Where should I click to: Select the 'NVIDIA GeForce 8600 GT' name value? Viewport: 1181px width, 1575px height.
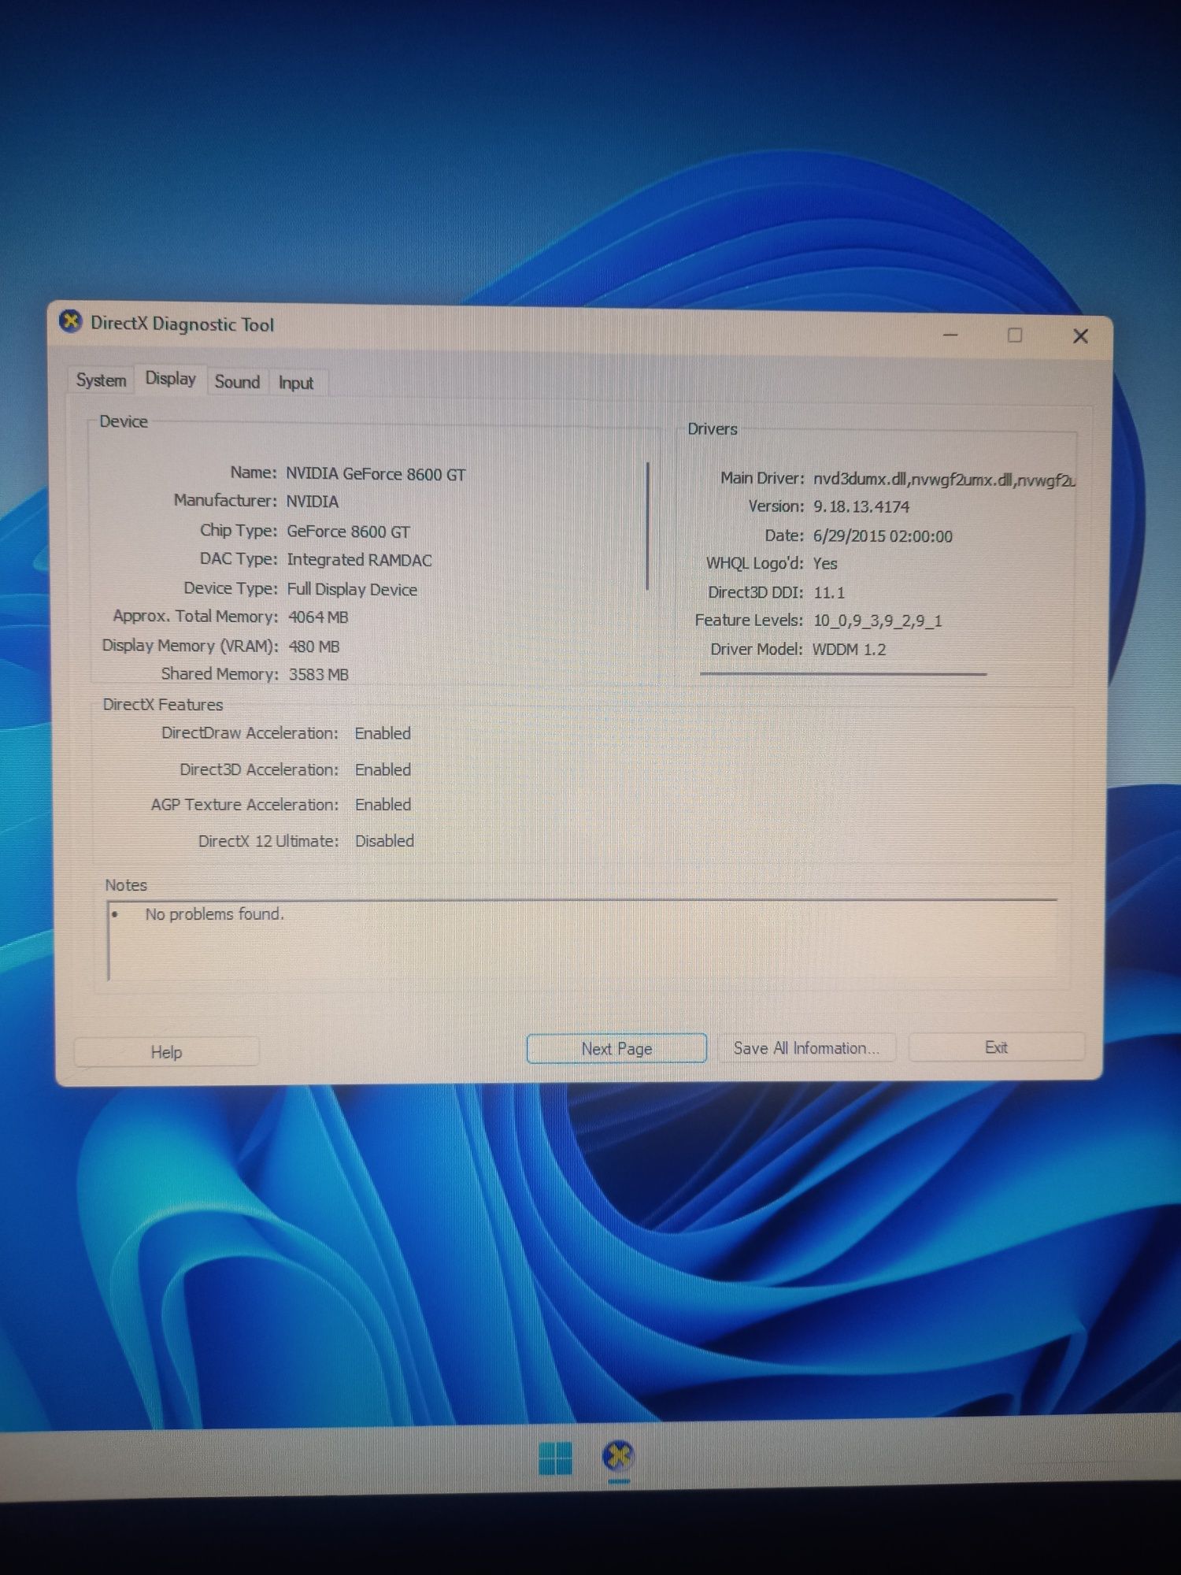pyautogui.click(x=376, y=474)
